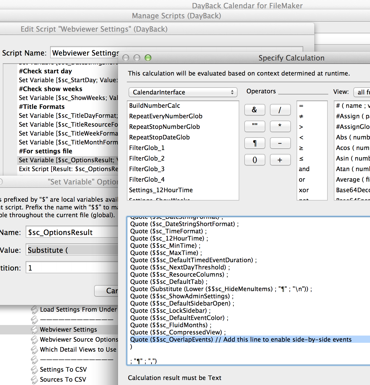Screen dimensions: 370x385
Task: Select the Abs function in list
Action: [352, 137]
